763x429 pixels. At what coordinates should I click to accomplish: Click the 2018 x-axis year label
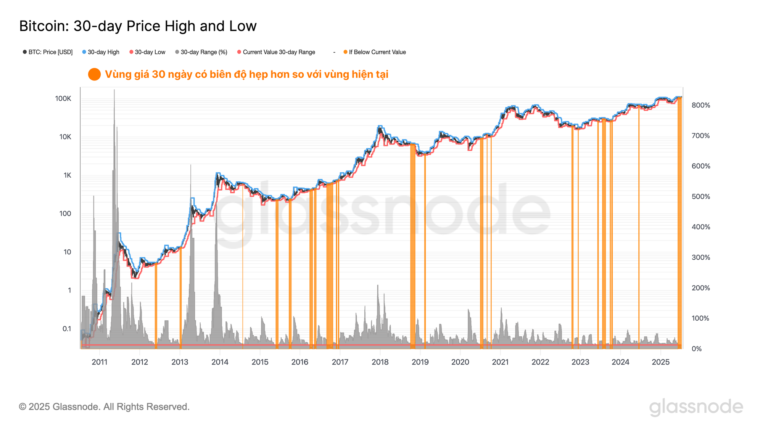click(x=380, y=362)
